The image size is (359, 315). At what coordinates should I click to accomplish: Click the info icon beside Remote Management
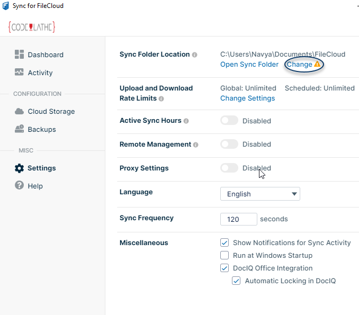[195, 145]
